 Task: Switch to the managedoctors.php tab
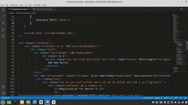pos(19,9)
